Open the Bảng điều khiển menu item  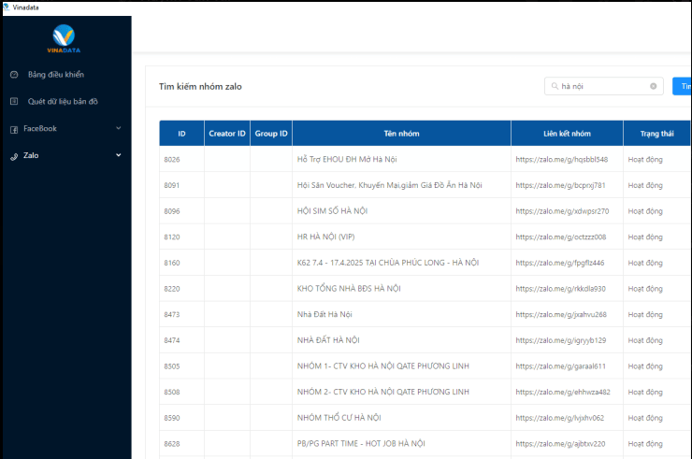(x=56, y=74)
